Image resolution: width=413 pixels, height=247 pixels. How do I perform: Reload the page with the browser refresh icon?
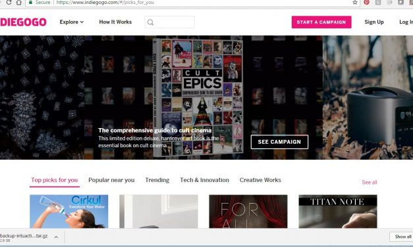point(9,3)
